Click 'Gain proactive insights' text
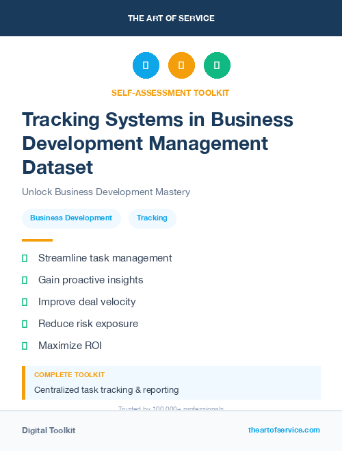Image resolution: width=342 pixels, height=451 pixels. tap(91, 280)
